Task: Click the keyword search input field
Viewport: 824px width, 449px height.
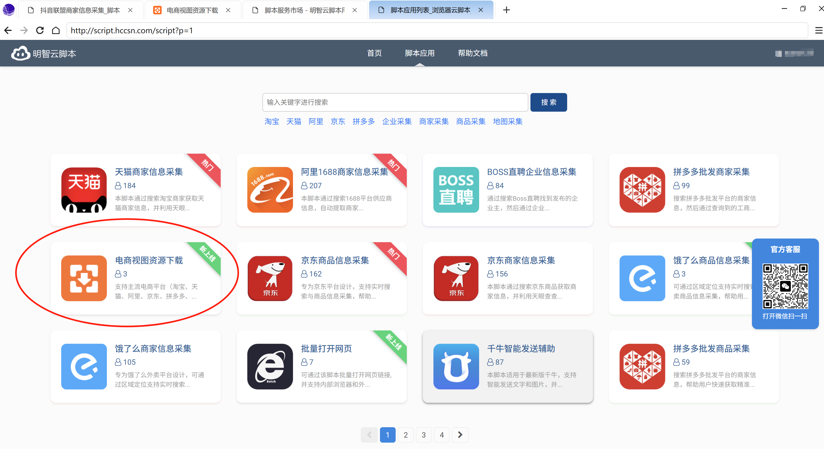Action: click(395, 102)
